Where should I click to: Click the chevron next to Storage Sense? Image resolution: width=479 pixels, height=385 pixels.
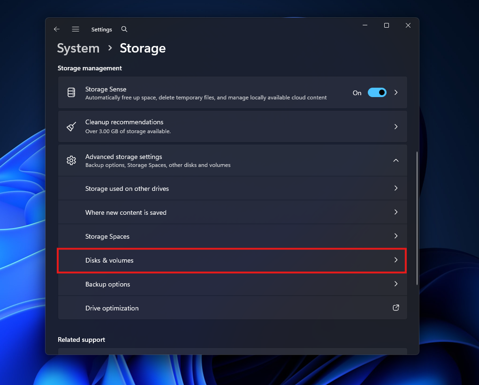tap(395, 92)
